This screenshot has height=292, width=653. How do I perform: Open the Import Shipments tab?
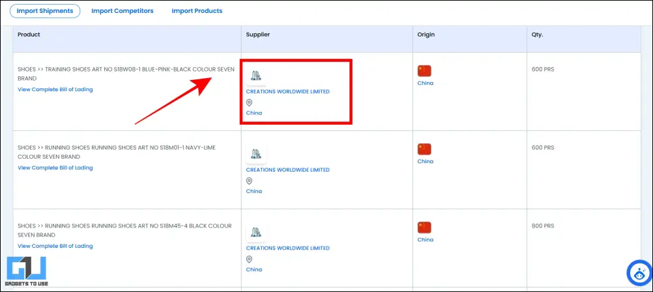(x=45, y=11)
